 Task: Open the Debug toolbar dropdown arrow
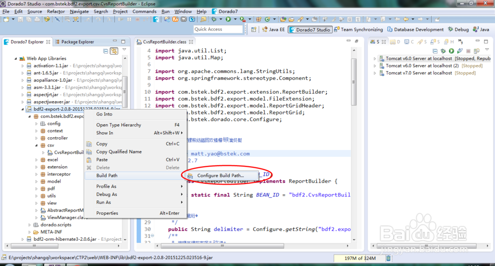click(221, 20)
